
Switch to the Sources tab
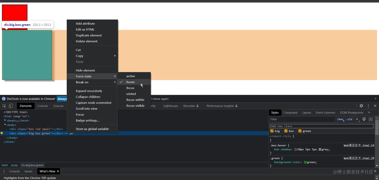click(x=58, y=106)
